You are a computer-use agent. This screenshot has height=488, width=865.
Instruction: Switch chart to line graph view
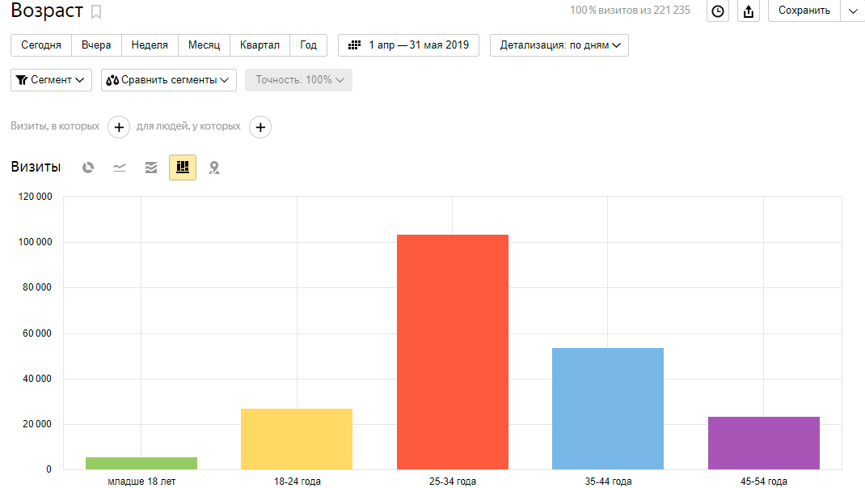pyautogui.click(x=120, y=168)
